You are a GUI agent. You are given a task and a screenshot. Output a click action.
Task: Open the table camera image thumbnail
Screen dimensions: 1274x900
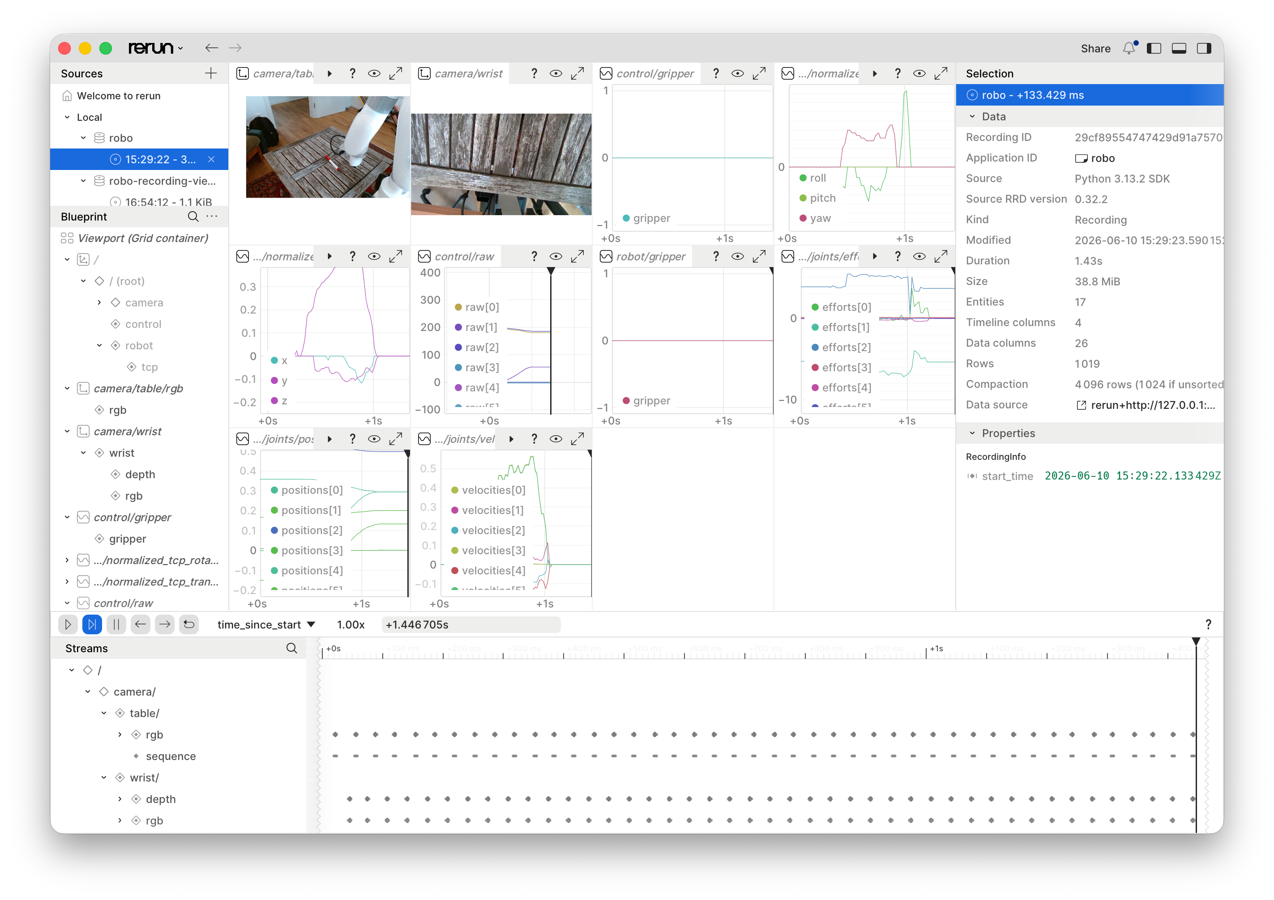tap(327, 146)
